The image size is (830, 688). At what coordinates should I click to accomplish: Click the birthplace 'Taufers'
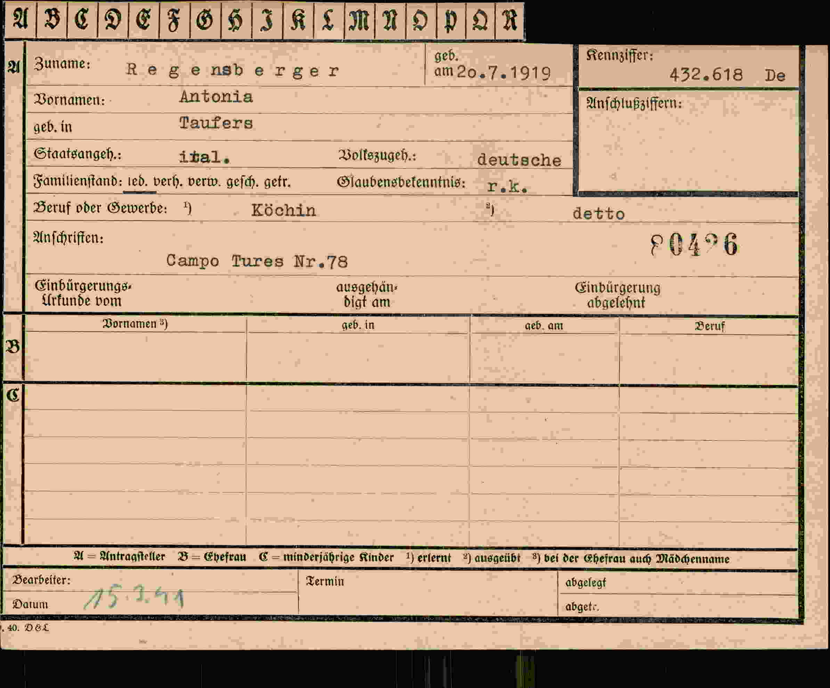[216, 123]
